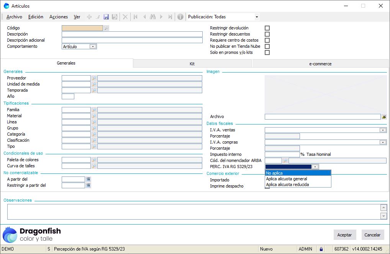Check Solo en promos y/o kits
Screen dimensions: 390x254
pyautogui.click(x=267, y=53)
